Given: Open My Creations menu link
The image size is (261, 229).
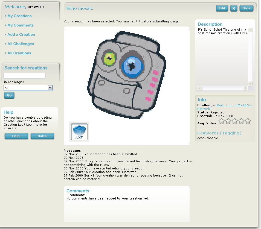Looking at the screenshot, I should [x=19, y=16].
